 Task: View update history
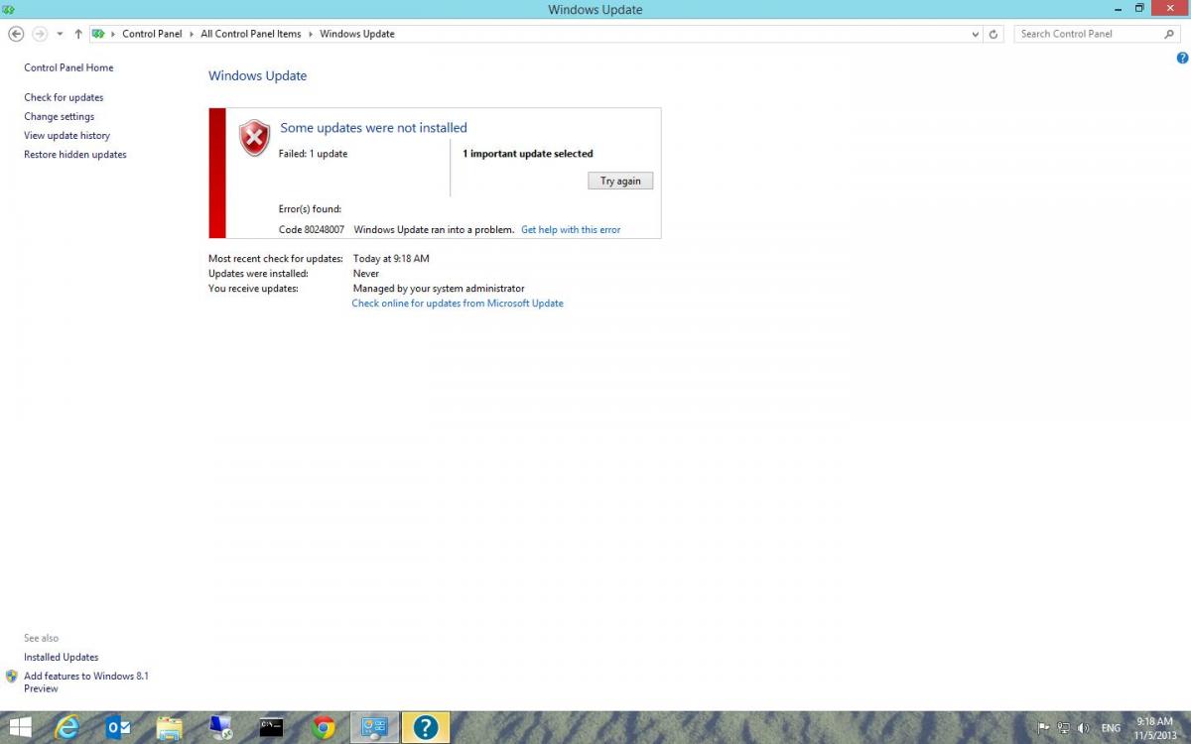[66, 135]
